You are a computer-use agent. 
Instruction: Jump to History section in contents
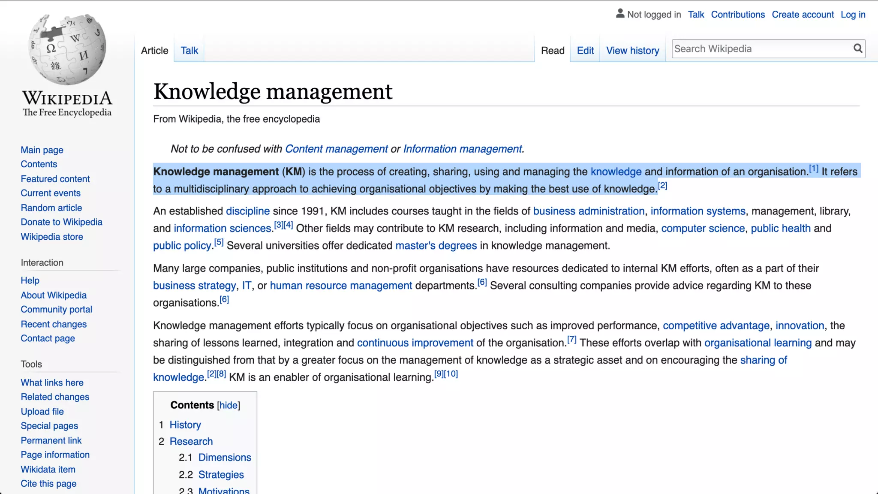click(185, 425)
